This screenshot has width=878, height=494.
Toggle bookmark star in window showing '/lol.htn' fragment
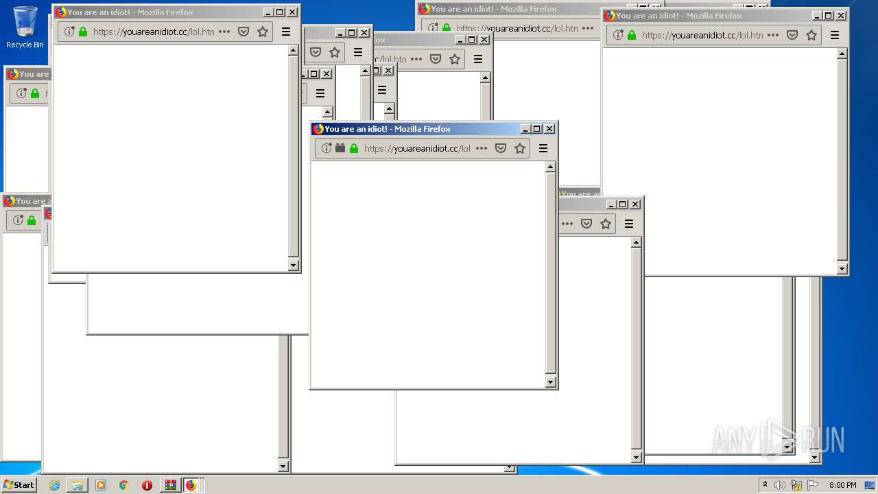click(455, 59)
